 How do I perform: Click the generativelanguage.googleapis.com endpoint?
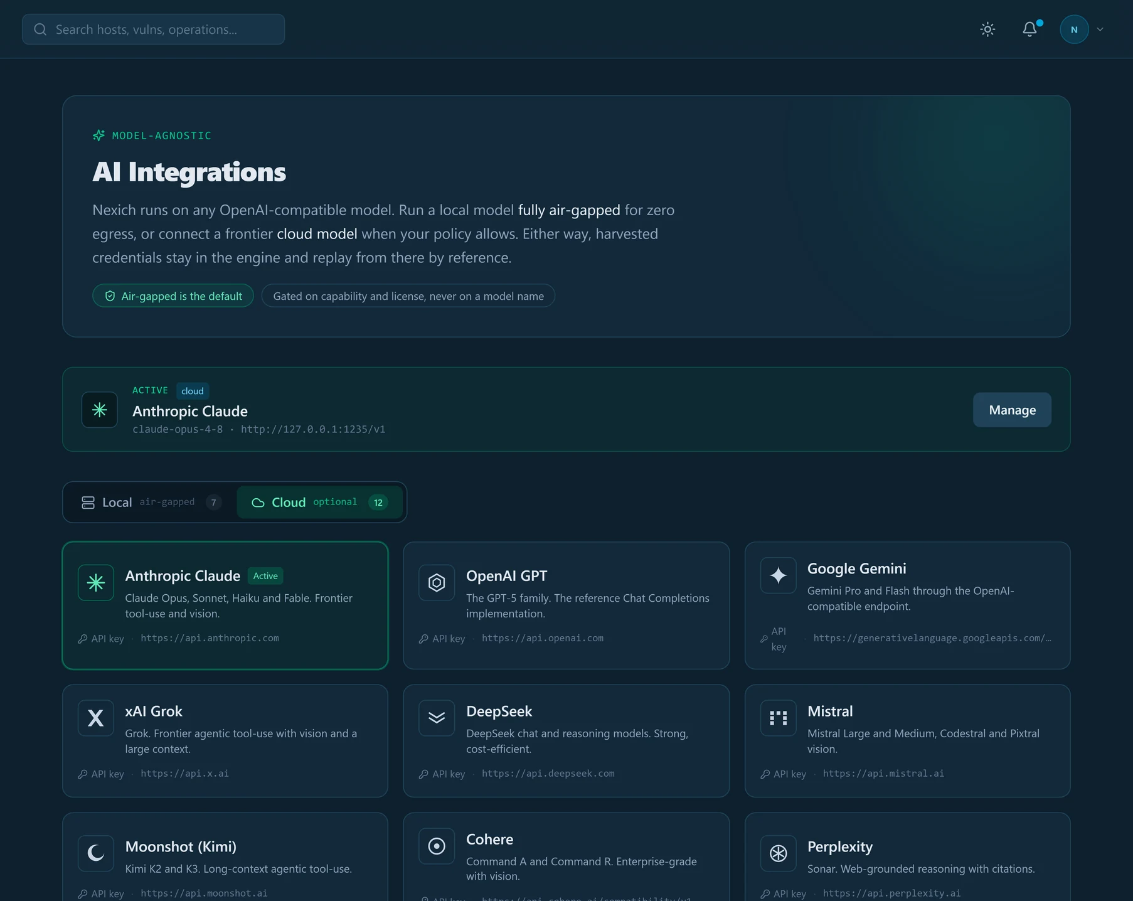(932, 638)
